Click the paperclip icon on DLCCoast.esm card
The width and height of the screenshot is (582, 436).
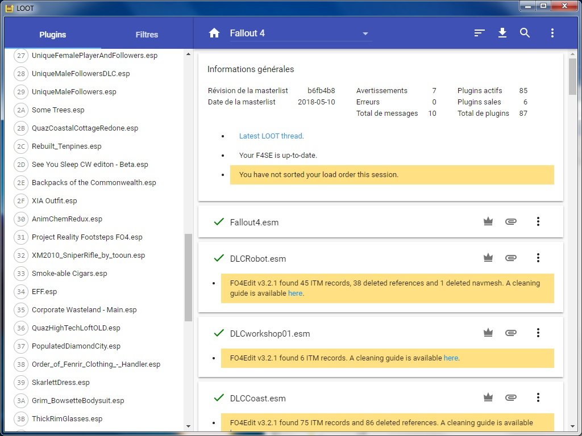point(511,398)
